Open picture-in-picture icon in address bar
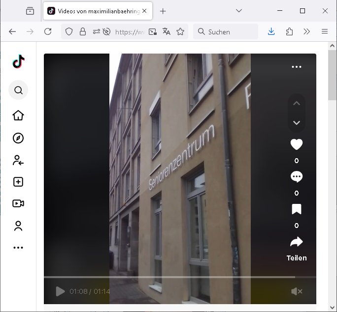337x312 pixels. [x=153, y=32]
